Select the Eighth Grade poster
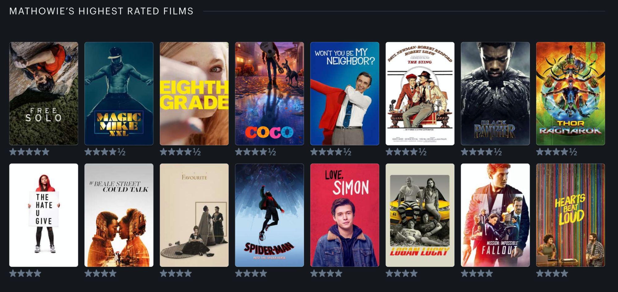 click(x=194, y=94)
